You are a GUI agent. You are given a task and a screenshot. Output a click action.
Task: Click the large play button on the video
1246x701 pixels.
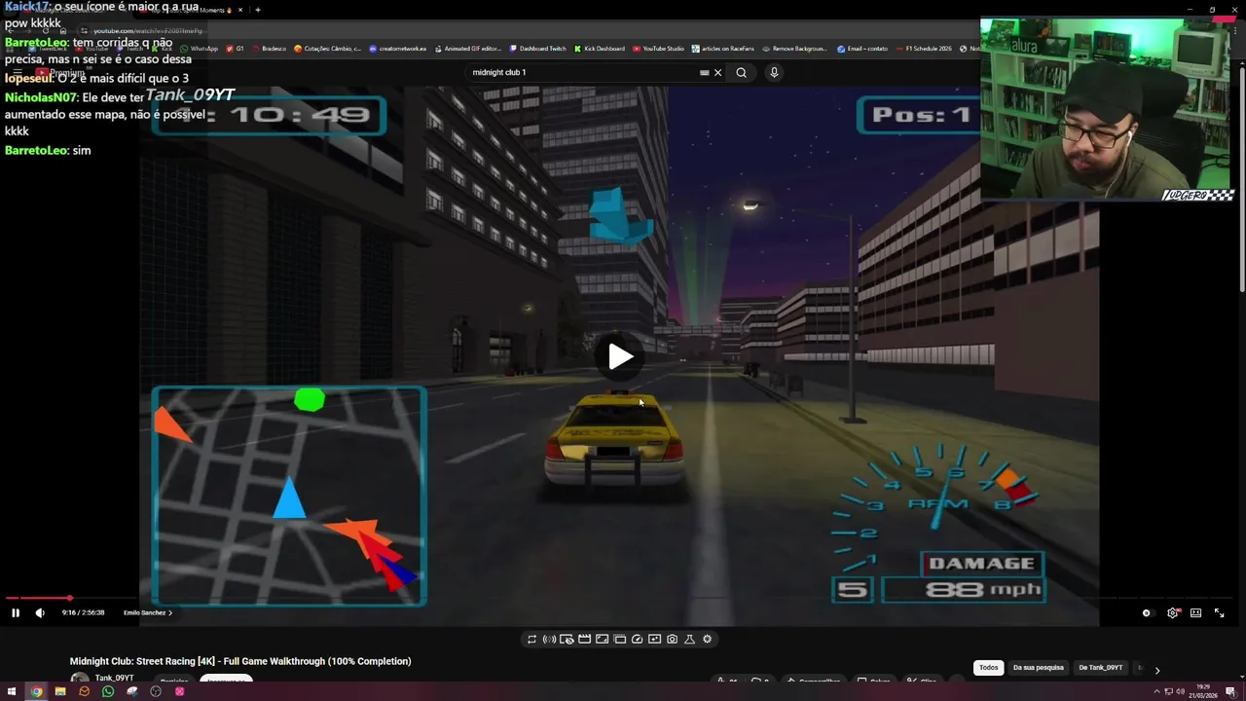point(620,356)
